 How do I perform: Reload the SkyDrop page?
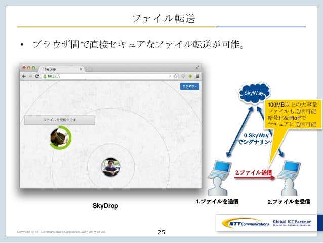37,76
